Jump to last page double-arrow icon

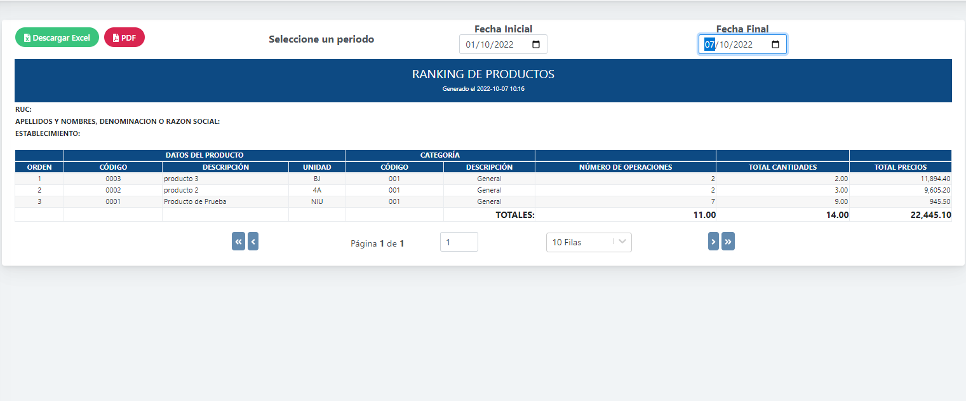click(x=728, y=241)
